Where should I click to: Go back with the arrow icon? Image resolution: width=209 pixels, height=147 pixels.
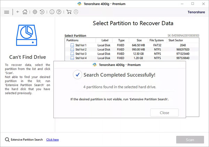(x=18, y=12)
